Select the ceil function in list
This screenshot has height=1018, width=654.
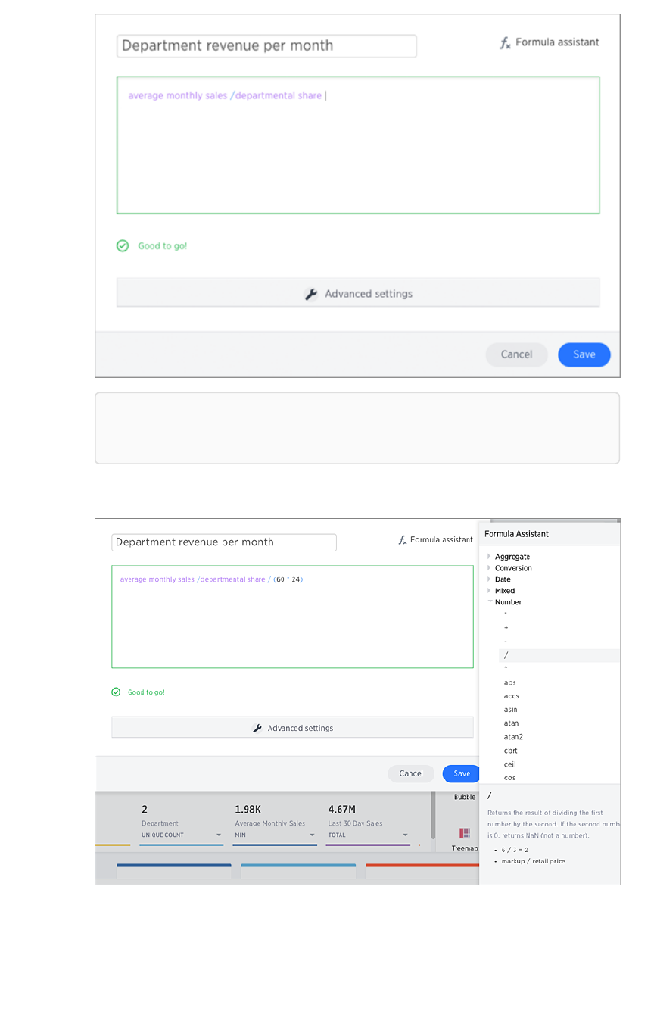(510, 764)
